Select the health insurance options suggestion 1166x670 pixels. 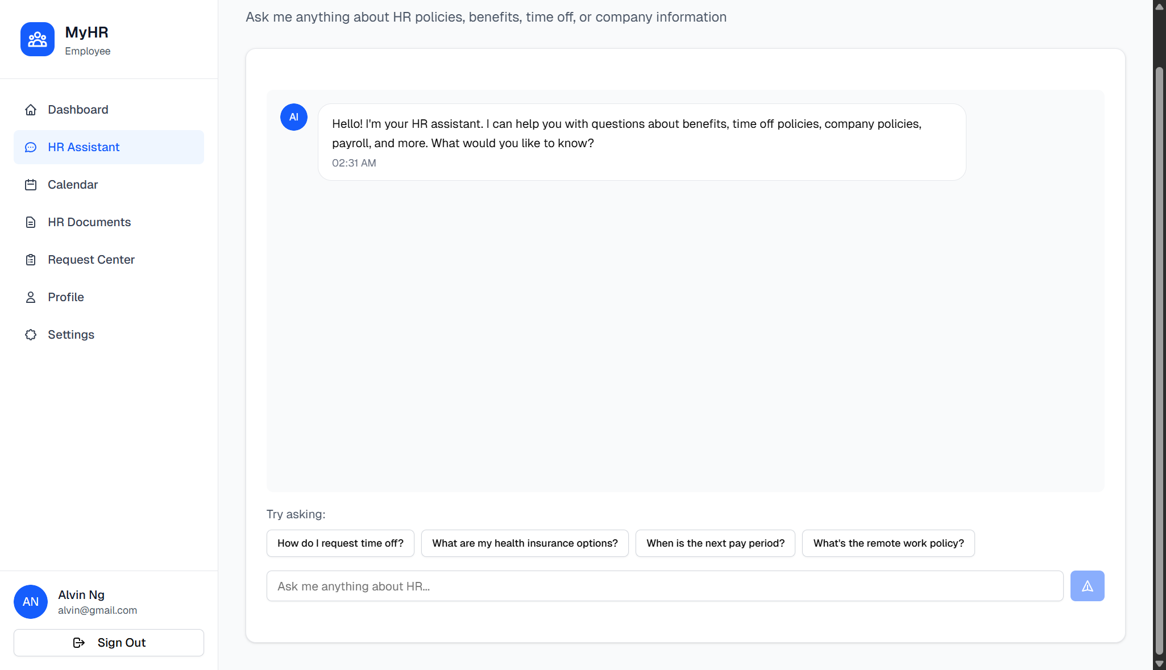click(x=524, y=543)
